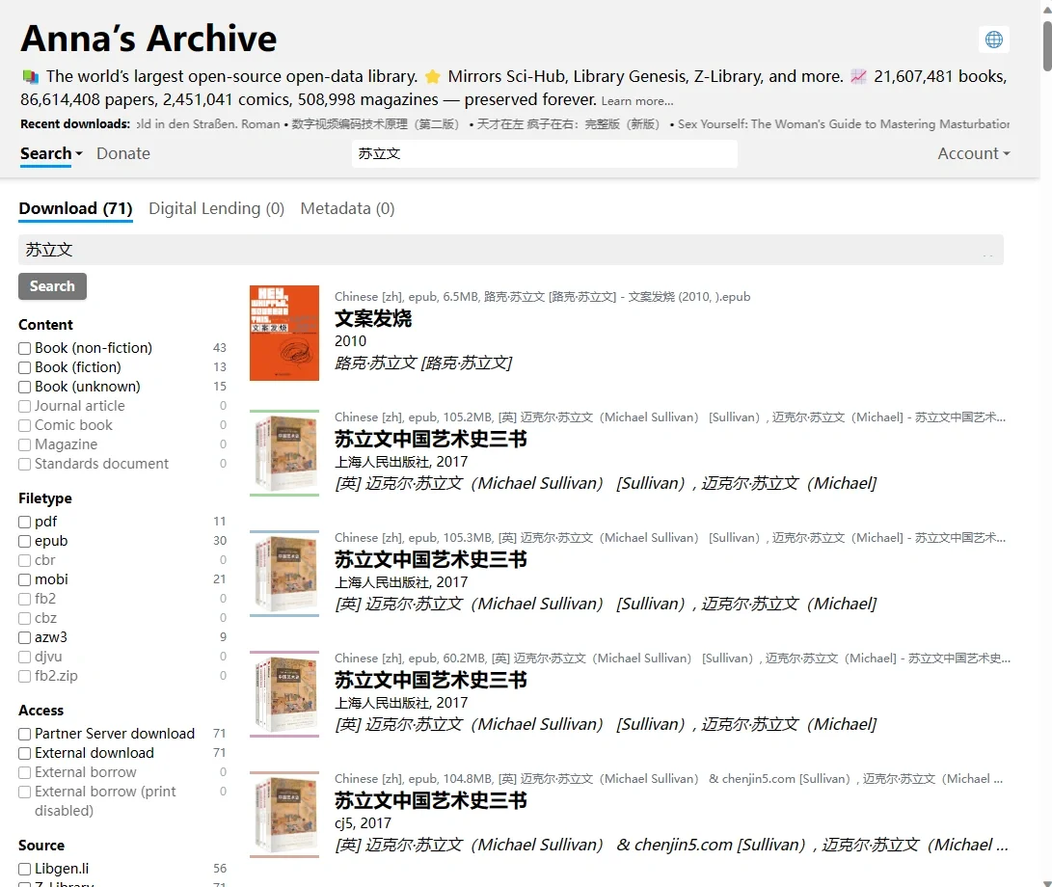Tick the djvu filetype checkbox
This screenshot has height=887, width=1052.
pyautogui.click(x=25, y=657)
